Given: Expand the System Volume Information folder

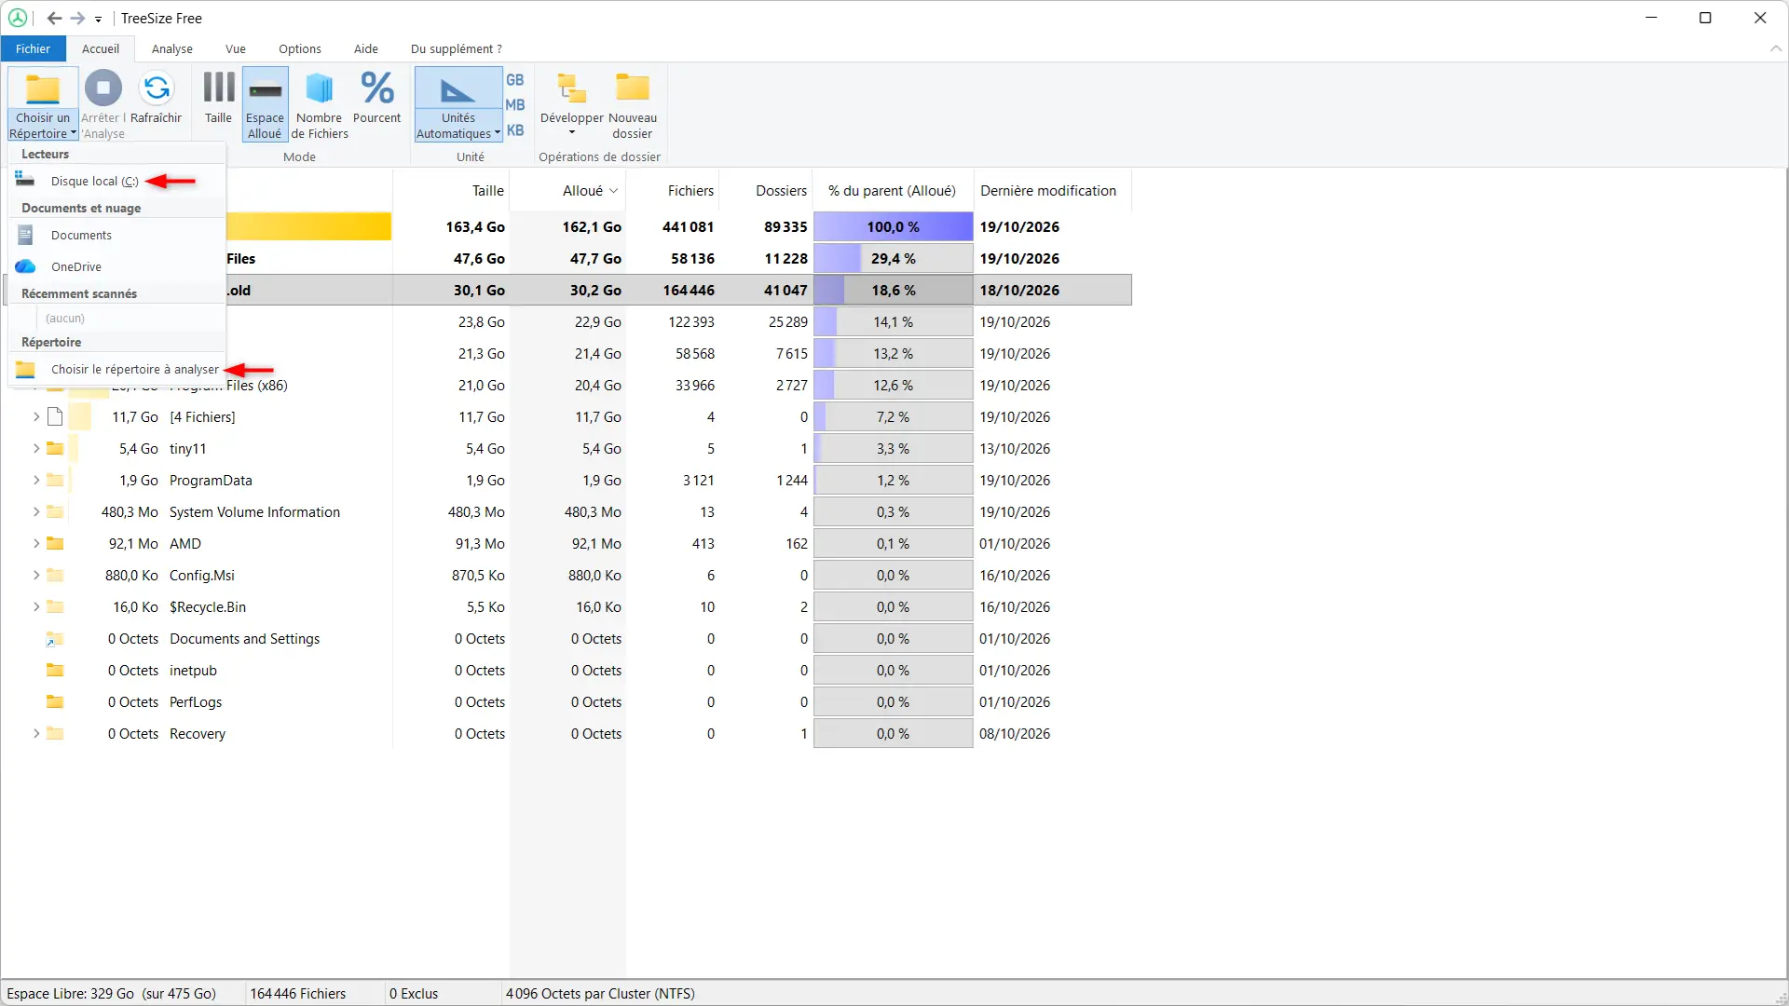Looking at the screenshot, I should [x=36, y=512].
